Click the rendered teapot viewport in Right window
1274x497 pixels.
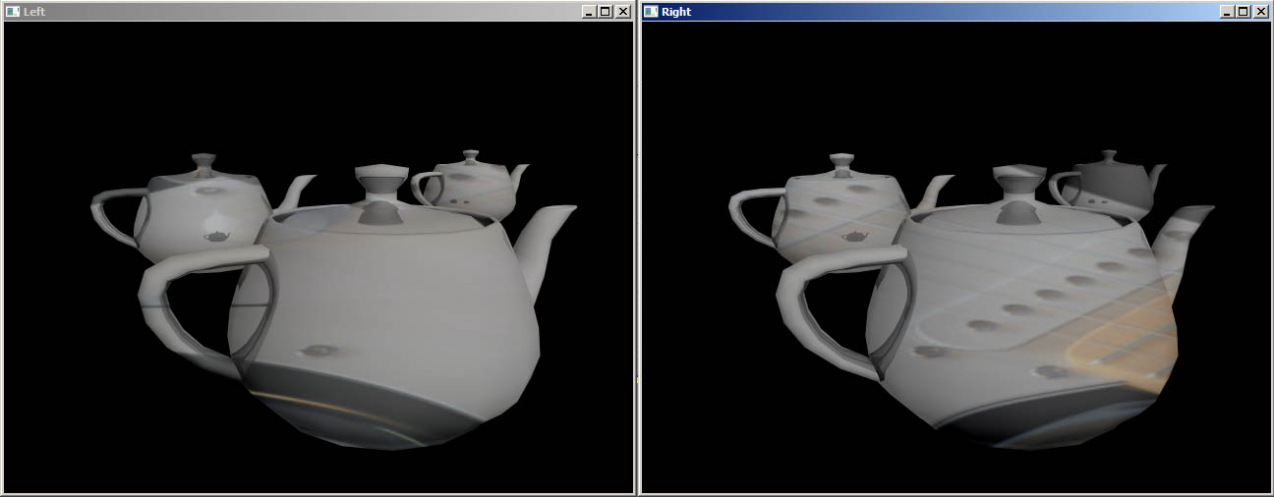[x=956, y=257]
